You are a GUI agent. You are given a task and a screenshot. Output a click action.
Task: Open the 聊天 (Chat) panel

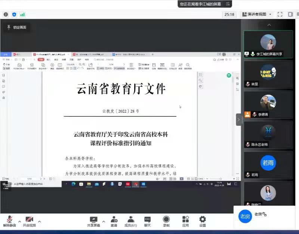[147, 221]
